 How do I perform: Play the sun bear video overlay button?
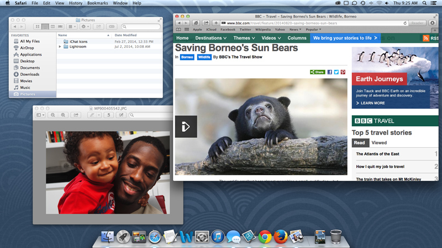coord(186,127)
